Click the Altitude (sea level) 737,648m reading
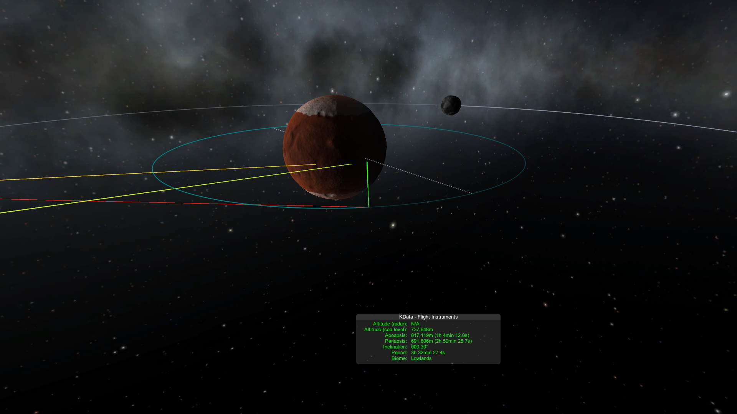 pyautogui.click(x=421, y=330)
